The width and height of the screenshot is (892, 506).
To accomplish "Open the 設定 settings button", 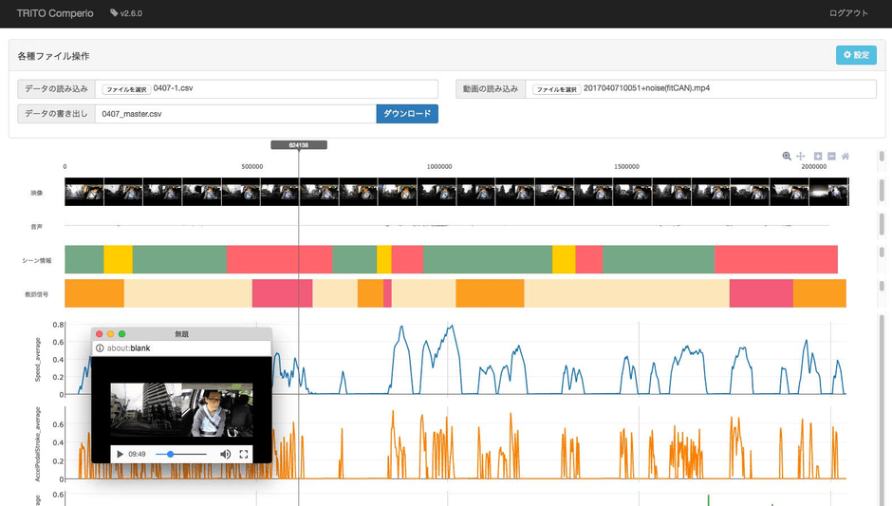I will (x=856, y=55).
